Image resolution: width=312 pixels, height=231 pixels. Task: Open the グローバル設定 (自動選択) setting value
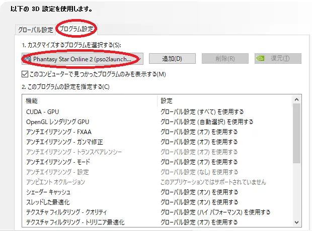[207, 122]
